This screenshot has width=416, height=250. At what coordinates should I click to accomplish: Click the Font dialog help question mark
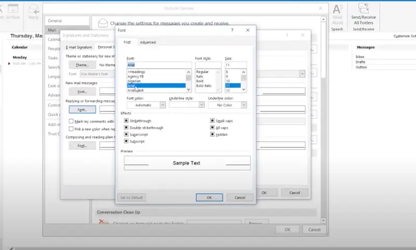tap(232, 30)
